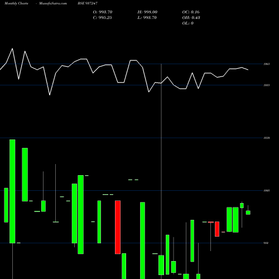Click the 1033 price axis label
Image resolution: width=279 pixels, height=279 pixels.
[x=267, y=85]
